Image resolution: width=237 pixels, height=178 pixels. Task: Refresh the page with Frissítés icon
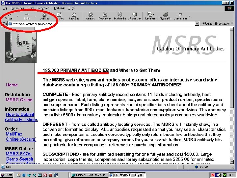[x=59, y=16]
